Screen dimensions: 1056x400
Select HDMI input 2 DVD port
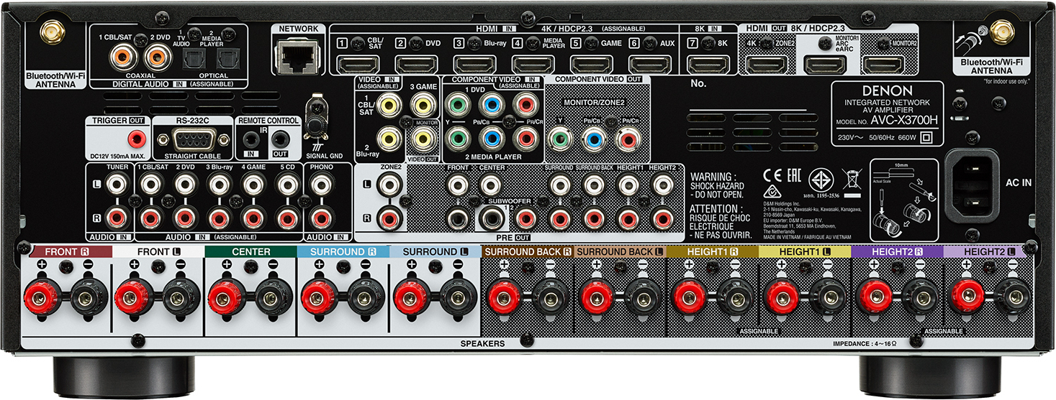(417, 65)
